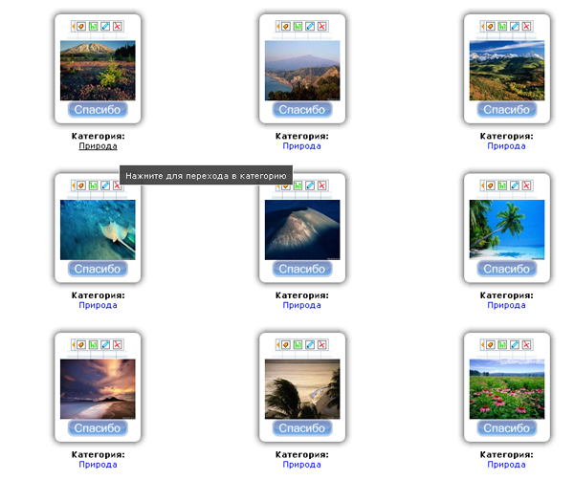Open the Природа link under the sepia palm silhouettes card

(x=302, y=465)
